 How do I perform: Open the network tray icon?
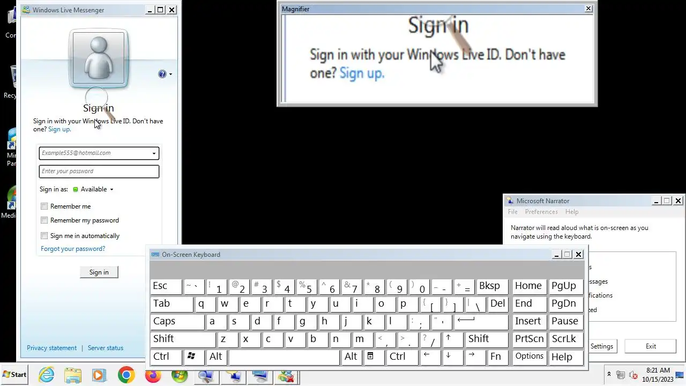pos(621,375)
